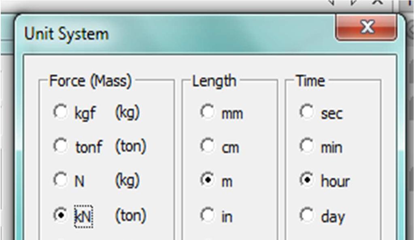Select min as the time unit

tap(307, 145)
